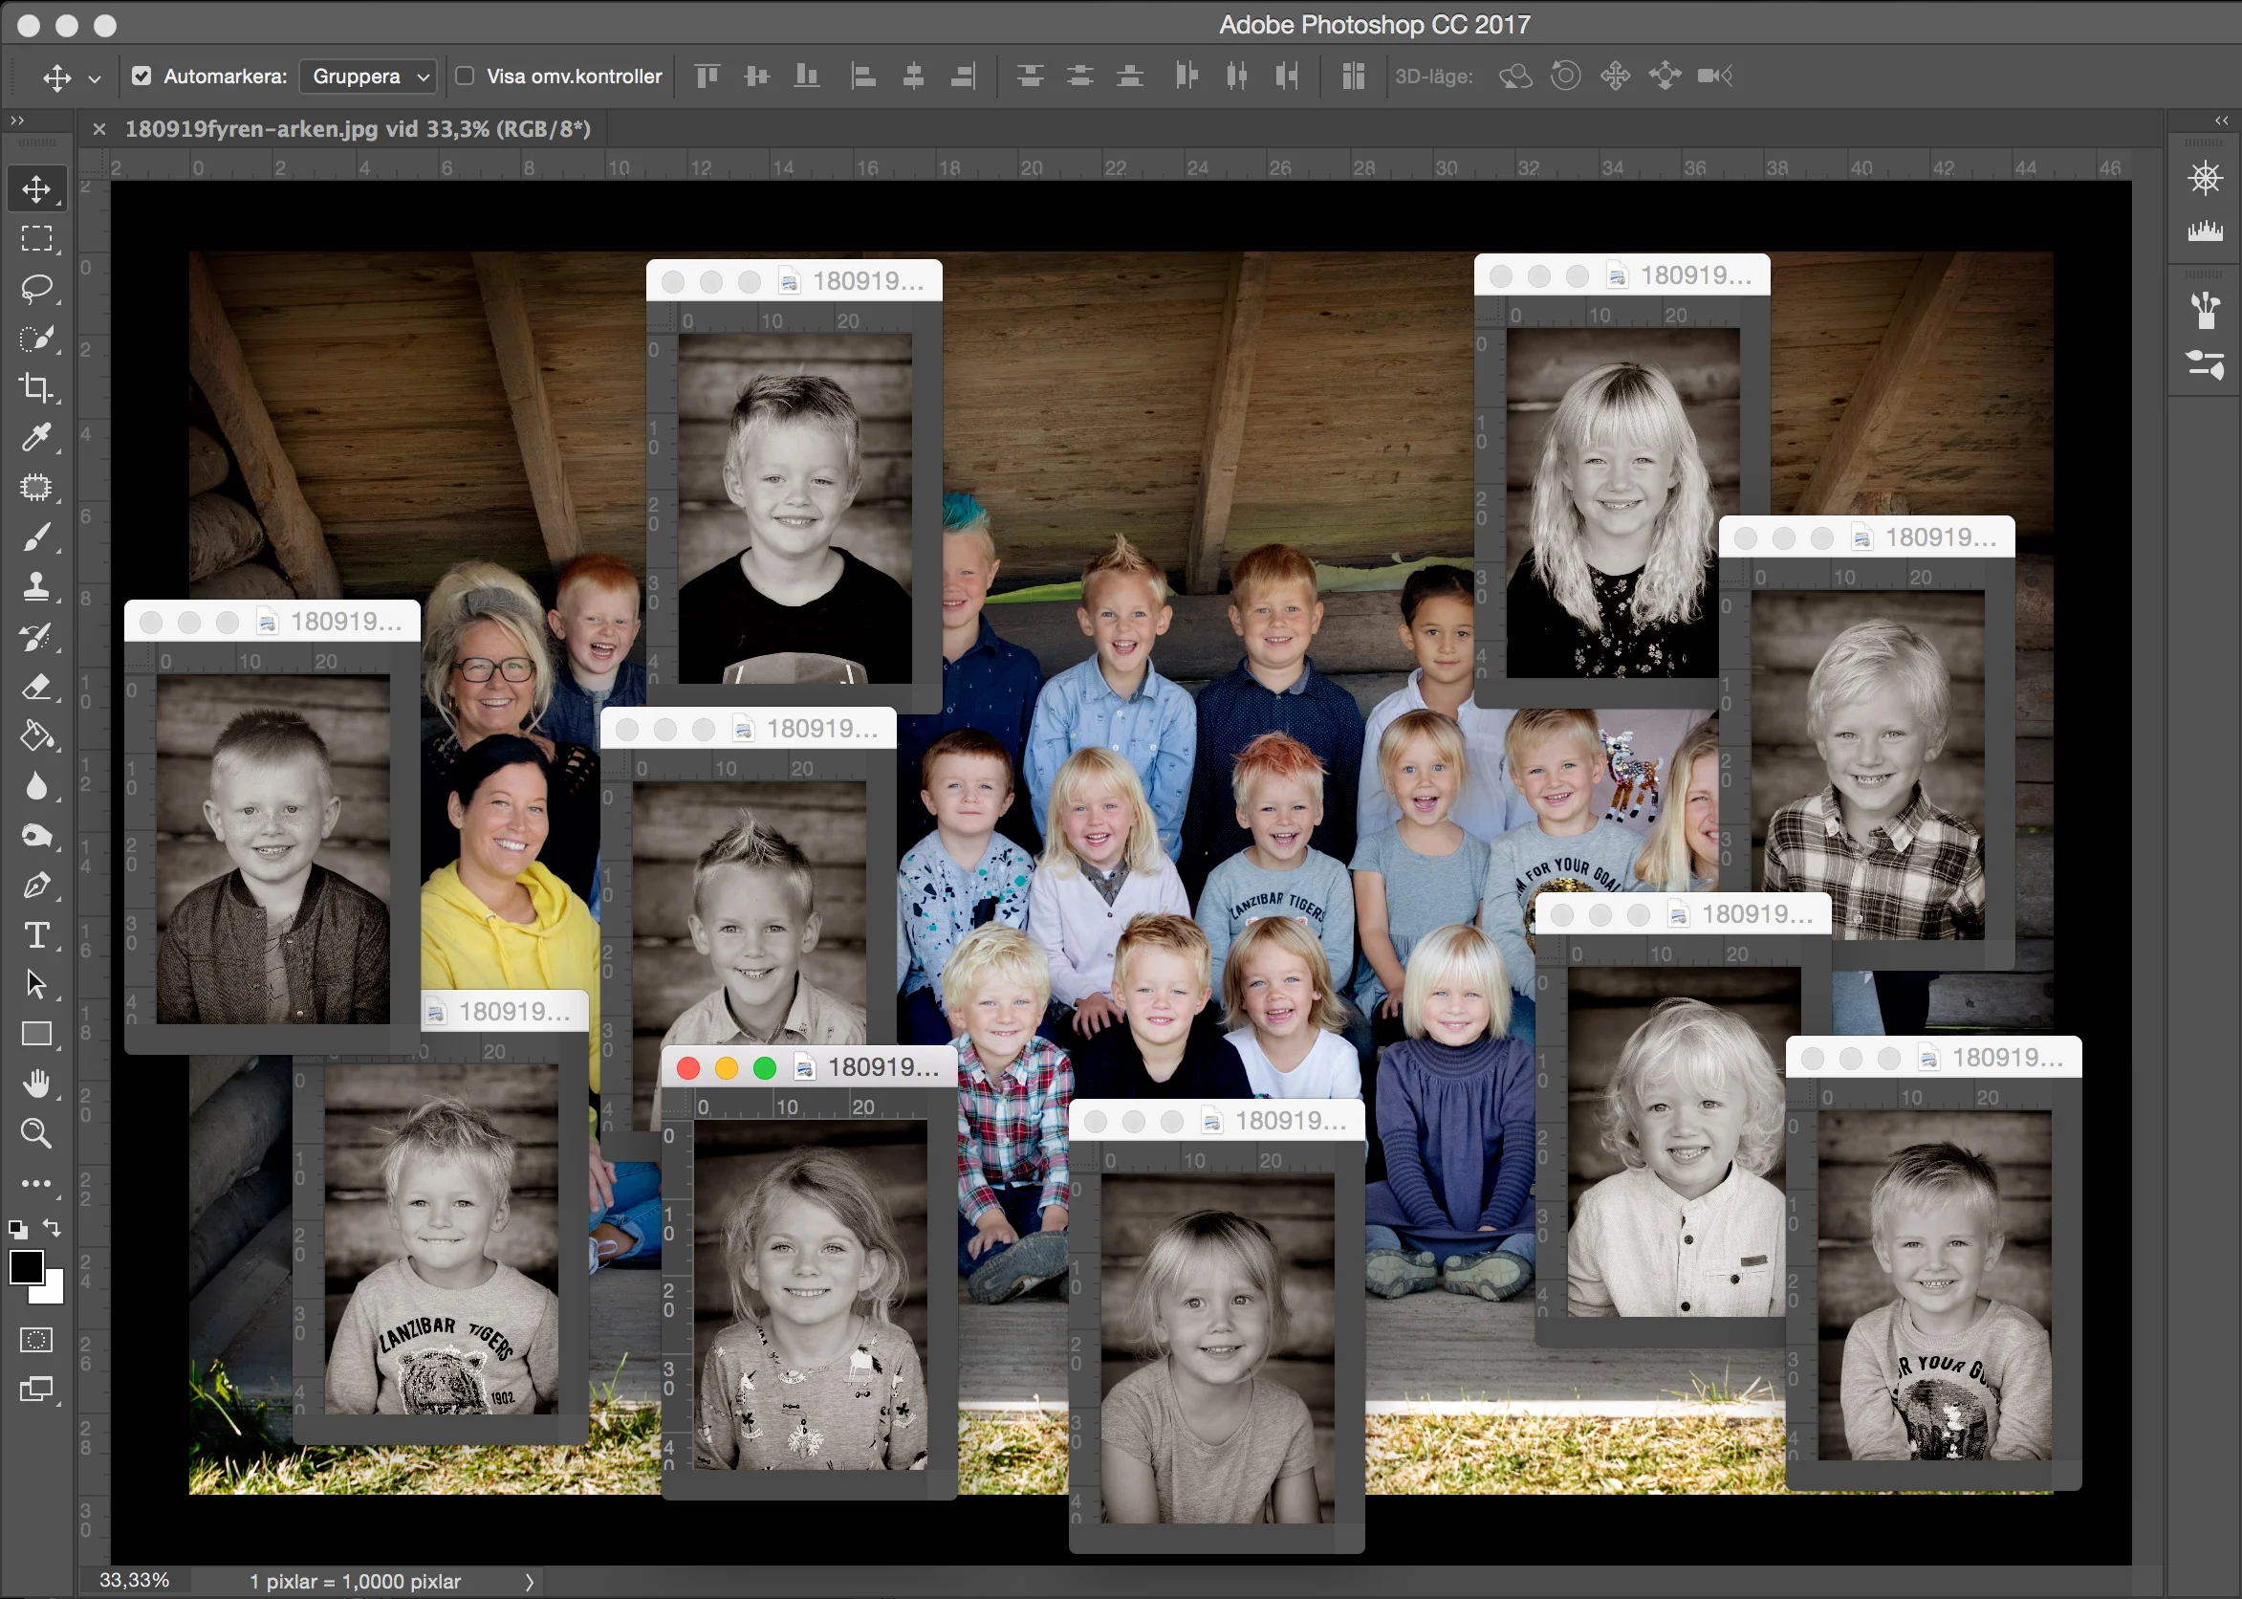2242x1599 pixels.
Task: Click the 33,33% zoom field
Action: (134, 1580)
